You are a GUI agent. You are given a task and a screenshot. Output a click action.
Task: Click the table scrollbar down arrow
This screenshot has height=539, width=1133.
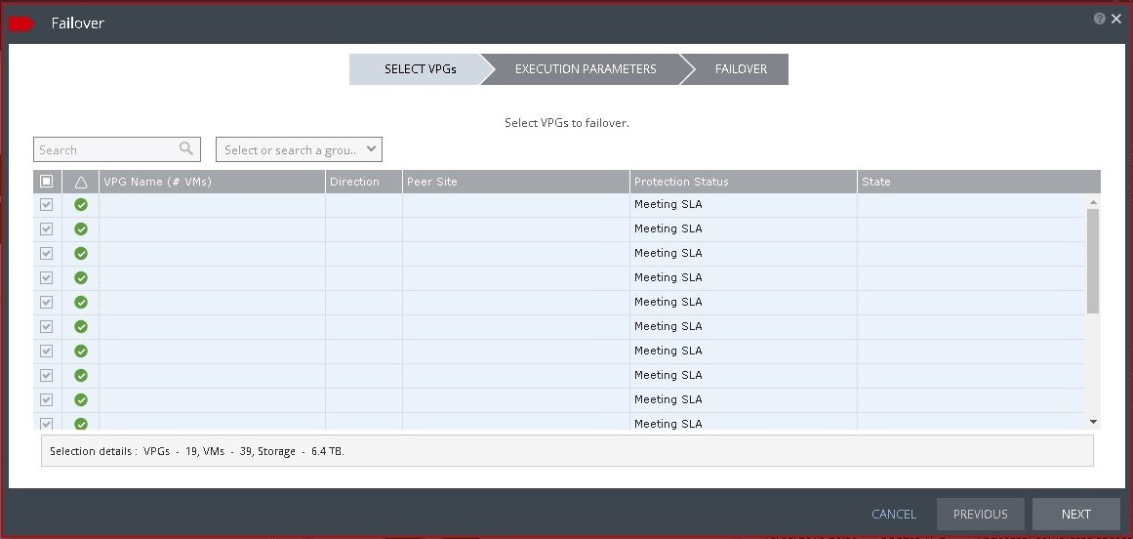tap(1093, 422)
